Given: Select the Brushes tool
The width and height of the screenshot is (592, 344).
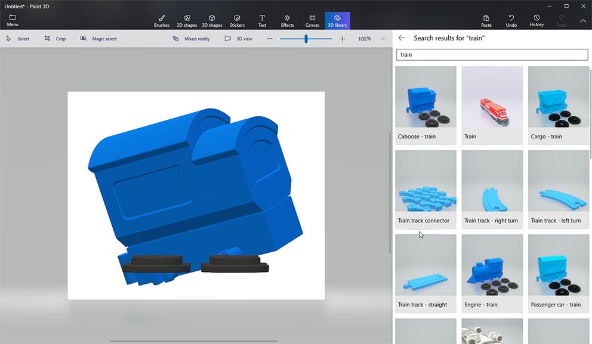Looking at the screenshot, I should tap(161, 21).
